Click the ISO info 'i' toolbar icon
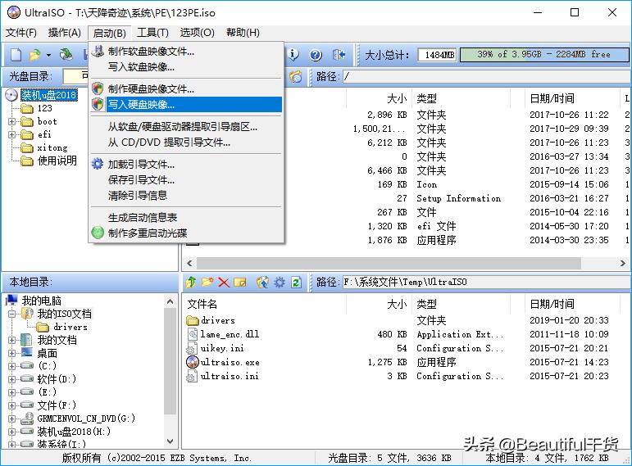The image size is (632, 466). coord(293,54)
